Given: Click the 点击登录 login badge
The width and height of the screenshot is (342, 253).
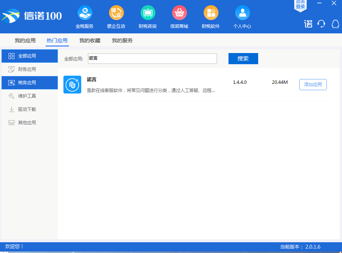Looking at the screenshot, I should [x=300, y=5].
